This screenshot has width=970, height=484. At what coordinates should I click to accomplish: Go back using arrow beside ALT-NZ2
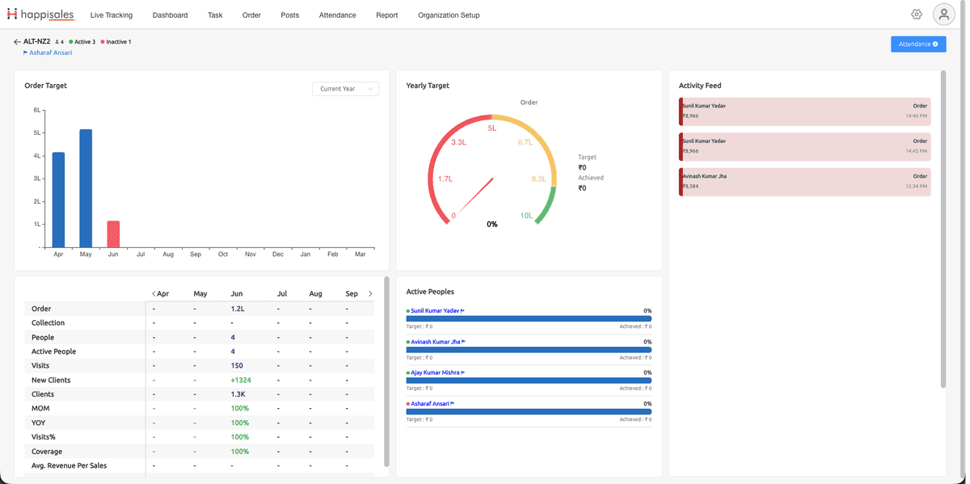17,41
